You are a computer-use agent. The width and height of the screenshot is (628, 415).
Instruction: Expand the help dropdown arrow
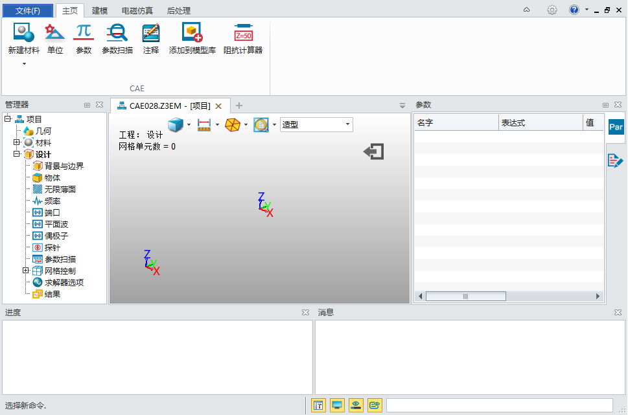(x=587, y=10)
